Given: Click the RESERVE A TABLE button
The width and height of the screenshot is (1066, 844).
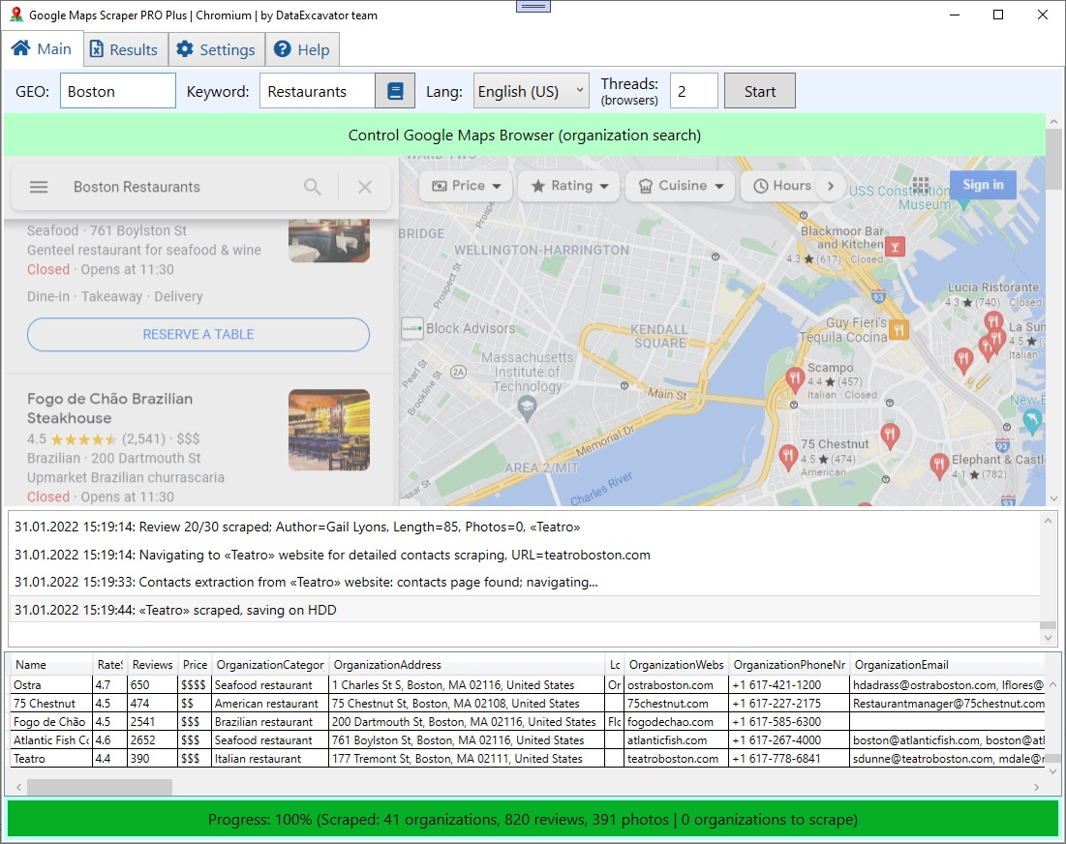Looking at the screenshot, I should [x=198, y=334].
